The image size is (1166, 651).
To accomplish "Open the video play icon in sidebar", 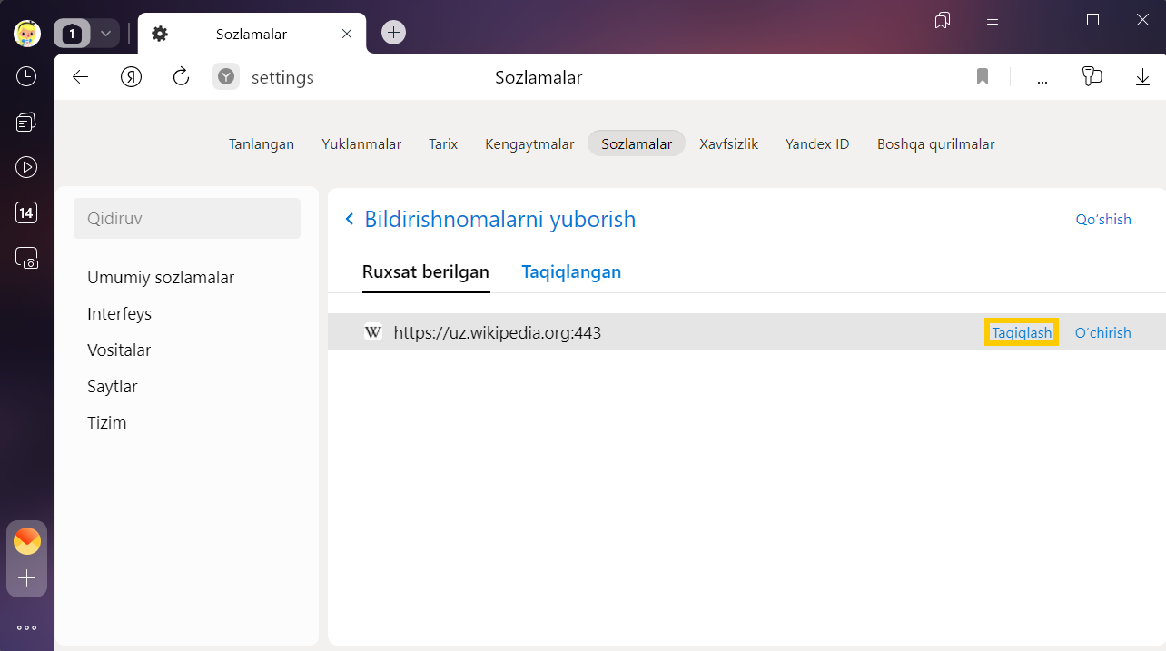I will (x=26, y=167).
